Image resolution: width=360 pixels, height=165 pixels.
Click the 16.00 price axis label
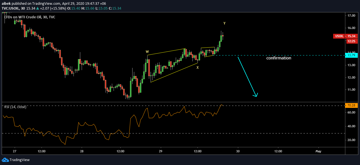coord(351,28)
